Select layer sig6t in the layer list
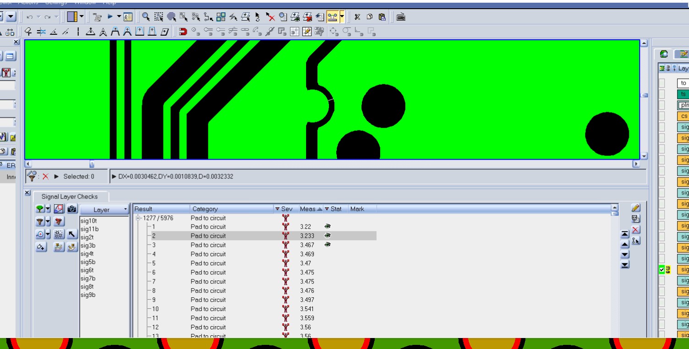 click(x=87, y=270)
